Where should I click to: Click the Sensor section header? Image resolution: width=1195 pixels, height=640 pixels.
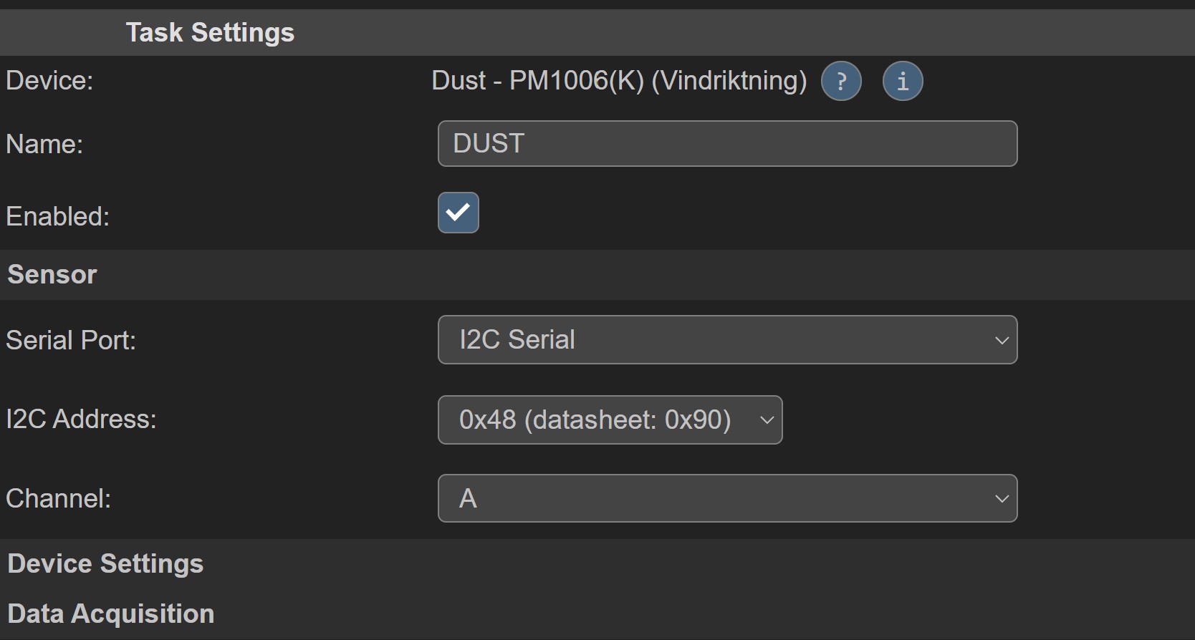(x=52, y=274)
